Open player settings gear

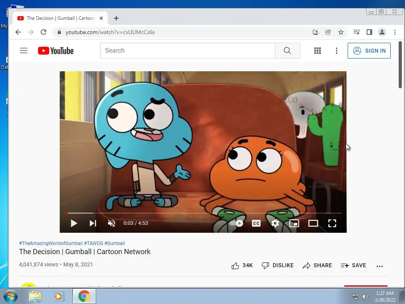[x=275, y=223]
